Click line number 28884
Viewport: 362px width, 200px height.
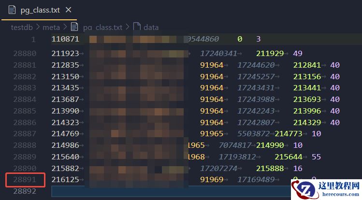(25, 100)
